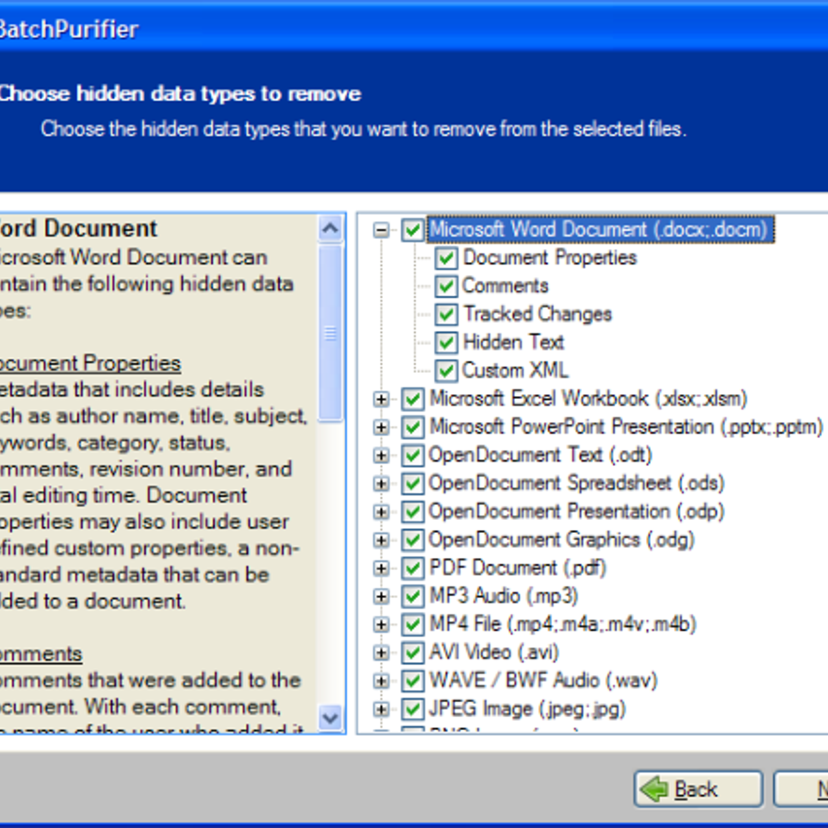Uncheck the Custom XML checkbox
The image size is (828, 828).
point(446,371)
